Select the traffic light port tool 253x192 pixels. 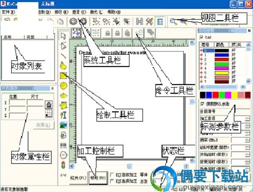(63, 165)
